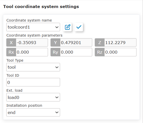Viewport: 143px width, 123px height.
Task: Click the gray Z label box
Action: (x=100, y=42)
